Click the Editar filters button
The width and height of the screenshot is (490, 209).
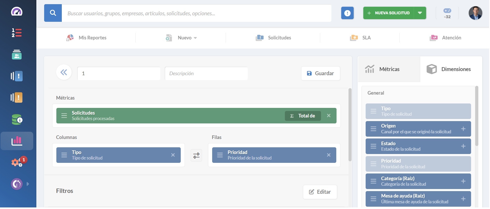click(x=320, y=192)
